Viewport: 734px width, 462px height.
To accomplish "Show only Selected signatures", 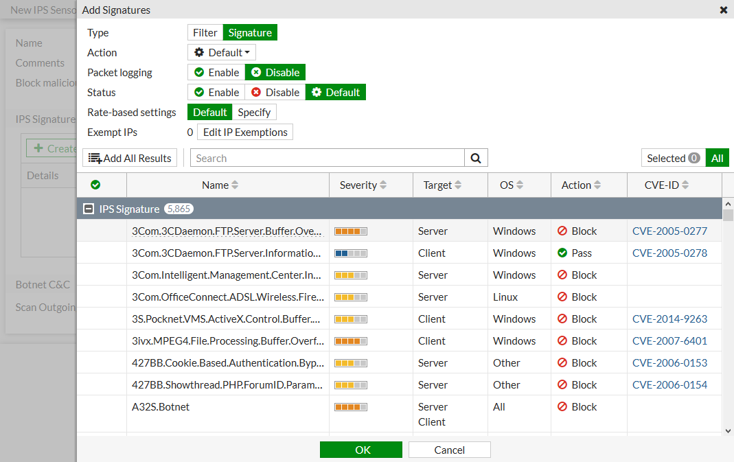I will click(672, 158).
